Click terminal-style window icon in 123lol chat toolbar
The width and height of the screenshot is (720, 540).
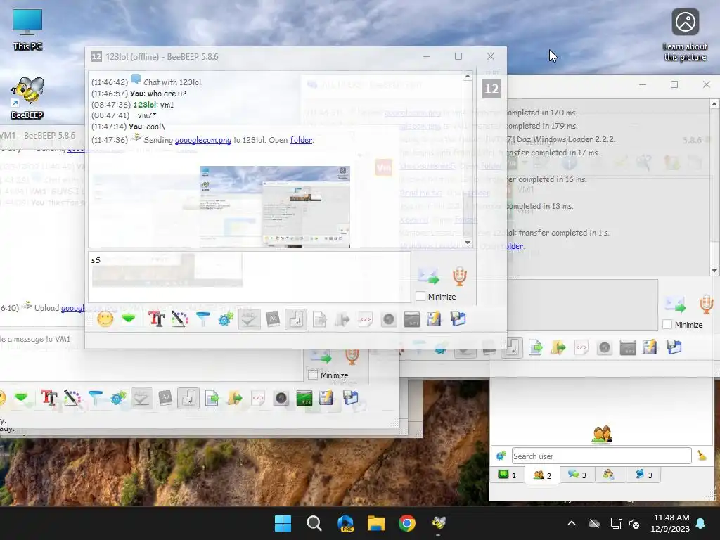click(412, 319)
